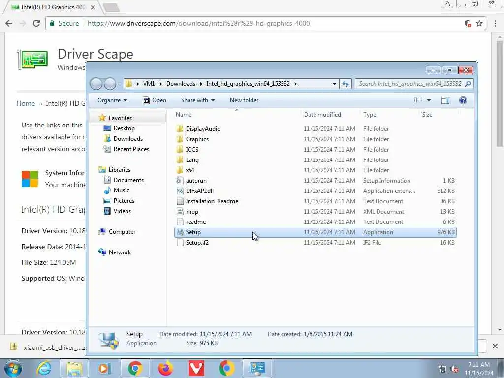Select the Setup.if2 file
The width and height of the screenshot is (504, 378).
coord(197,242)
